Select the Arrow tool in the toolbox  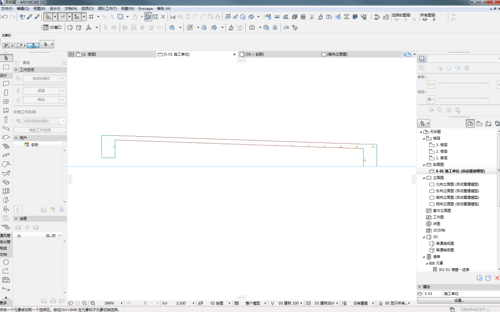point(6,58)
